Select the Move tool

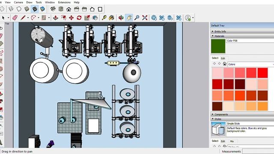click(x=71, y=18)
